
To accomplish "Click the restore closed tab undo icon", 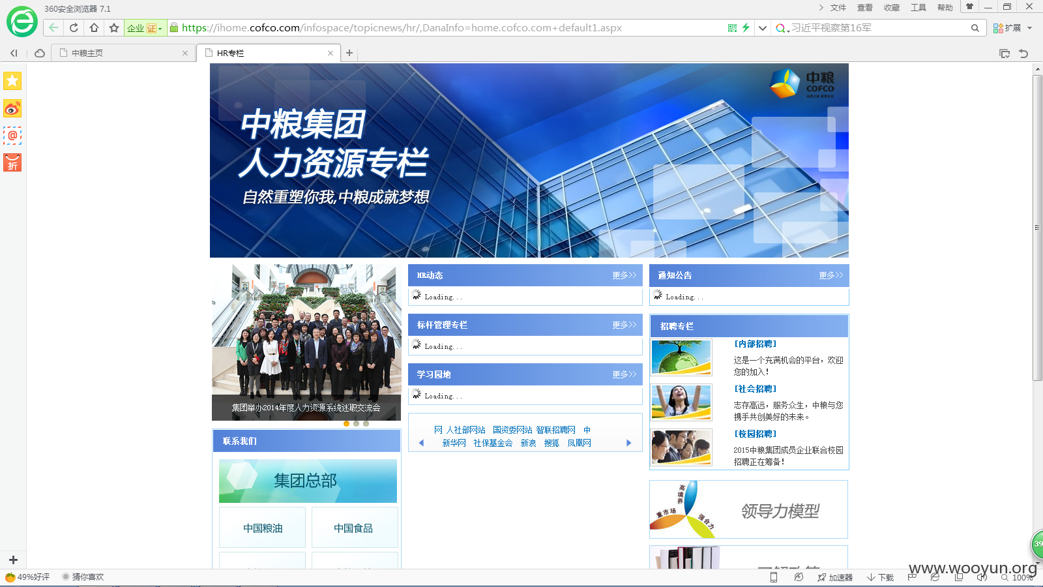I will [1023, 53].
